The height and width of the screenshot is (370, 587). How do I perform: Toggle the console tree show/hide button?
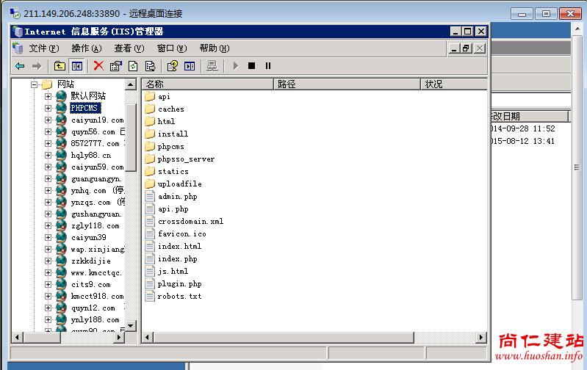[x=76, y=66]
